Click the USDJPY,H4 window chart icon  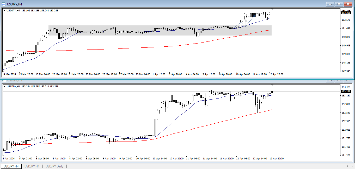click(4, 4)
